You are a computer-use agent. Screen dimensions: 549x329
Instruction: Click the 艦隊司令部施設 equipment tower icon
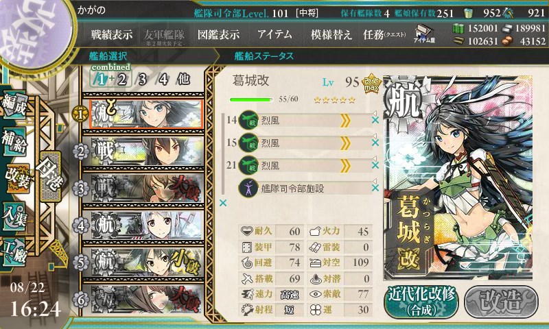[248, 188]
